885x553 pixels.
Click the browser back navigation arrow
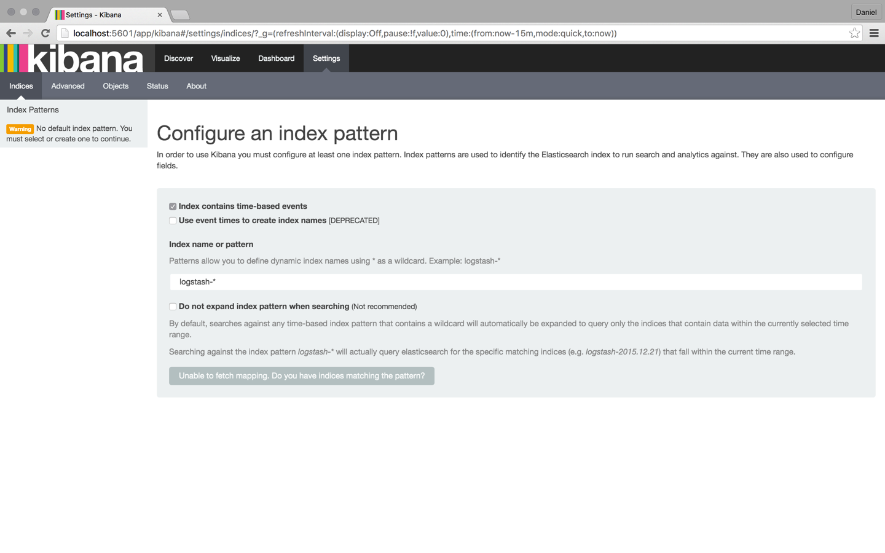pyautogui.click(x=10, y=33)
